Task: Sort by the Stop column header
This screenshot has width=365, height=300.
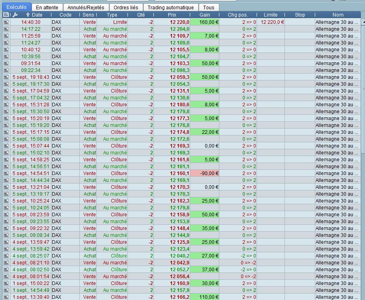Action: point(300,15)
